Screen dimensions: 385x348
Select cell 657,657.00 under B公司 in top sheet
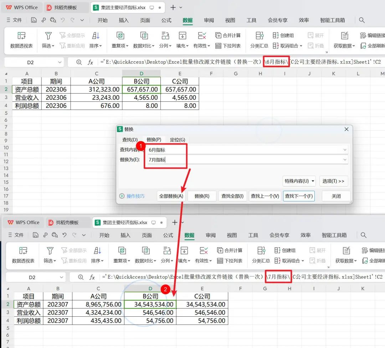pos(142,89)
